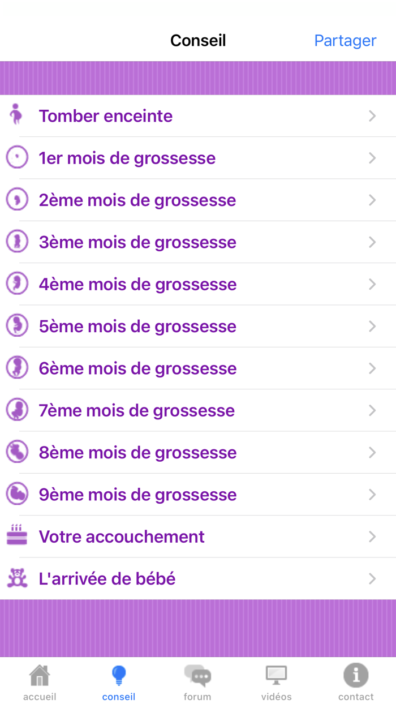The image size is (396, 704).
Task: Select the info icon labeled contact
Action: coord(356,675)
